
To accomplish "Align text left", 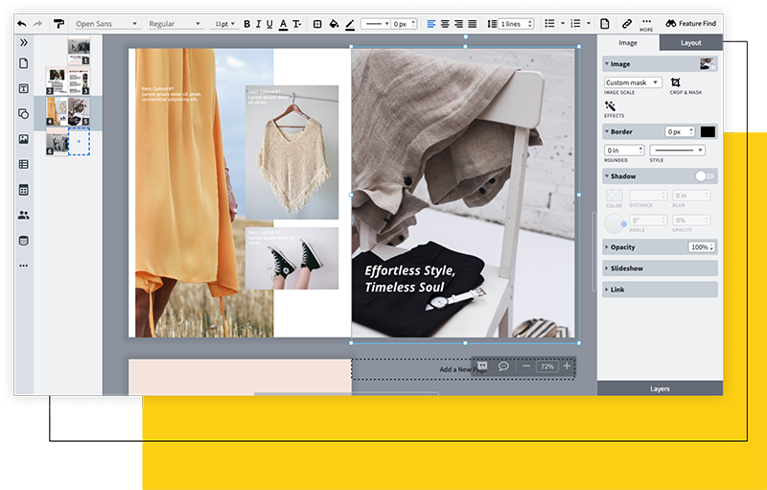I will (x=430, y=24).
